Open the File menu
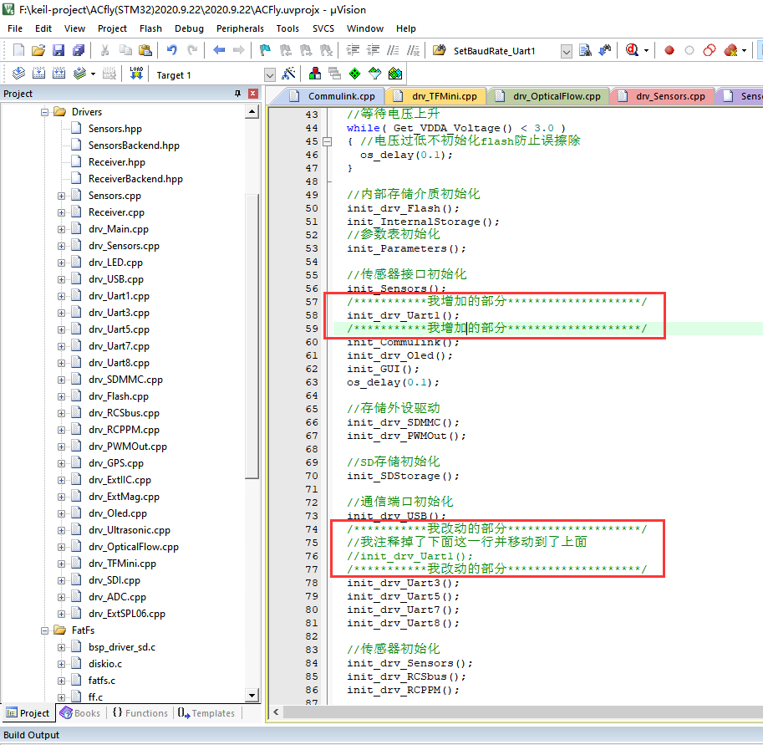 click(x=15, y=28)
